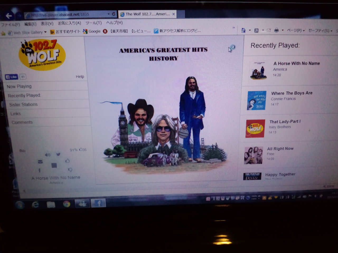Open the お気に入り(A) menu
Viewport: 338px width, 253px height.
pos(69,23)
